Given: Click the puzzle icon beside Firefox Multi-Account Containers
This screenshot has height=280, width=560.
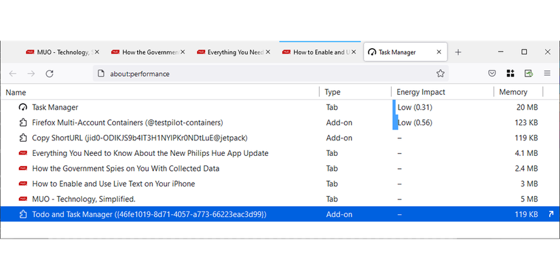Looking at the screenshot, I should pos(23,122).
